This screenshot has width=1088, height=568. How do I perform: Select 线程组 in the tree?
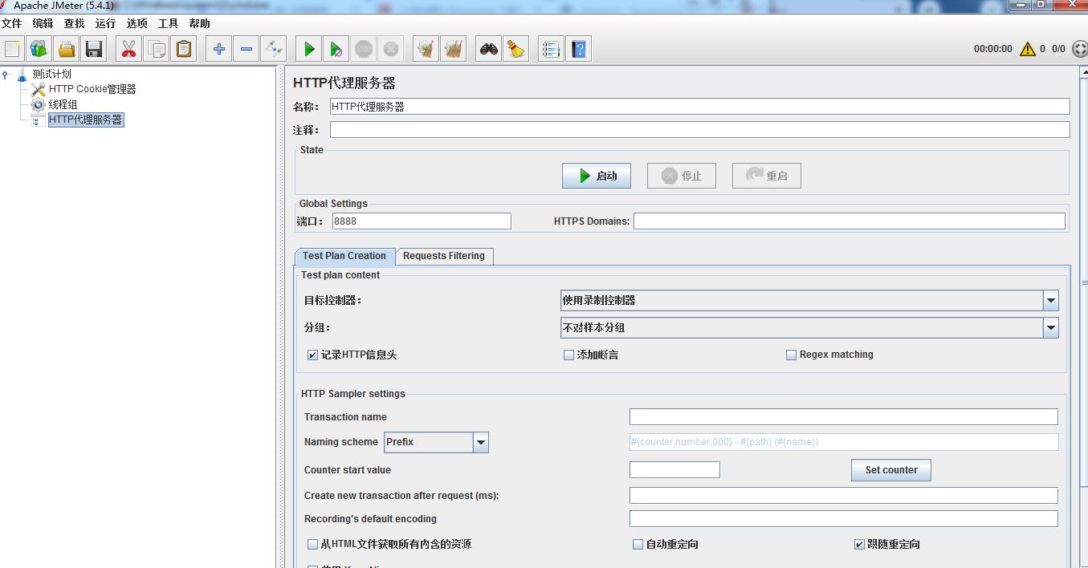[x=63, y=104]
